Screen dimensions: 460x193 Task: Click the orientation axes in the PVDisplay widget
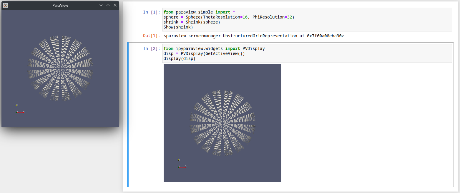(182, 163)
